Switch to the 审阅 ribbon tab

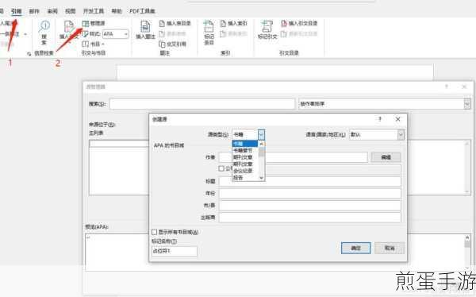point(52,11)
